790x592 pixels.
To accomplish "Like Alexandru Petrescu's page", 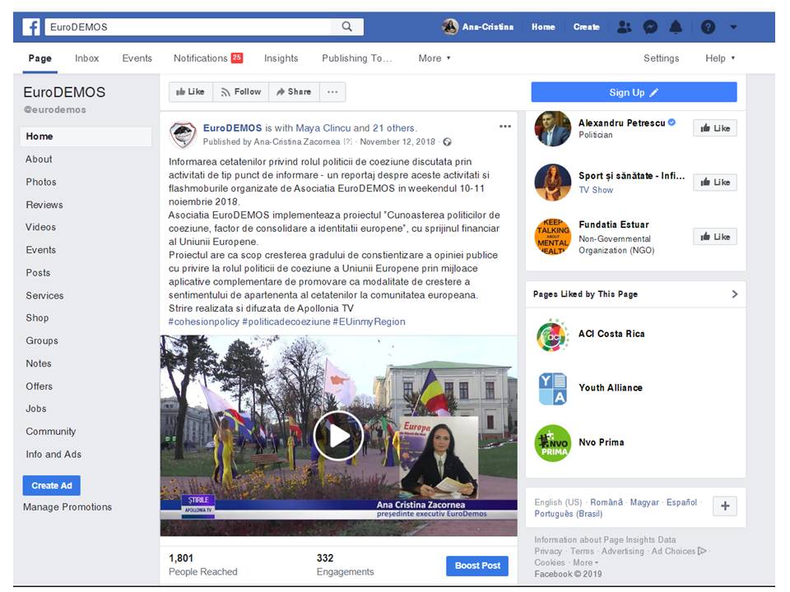I will pyautogui.click(x=715, y=128).
